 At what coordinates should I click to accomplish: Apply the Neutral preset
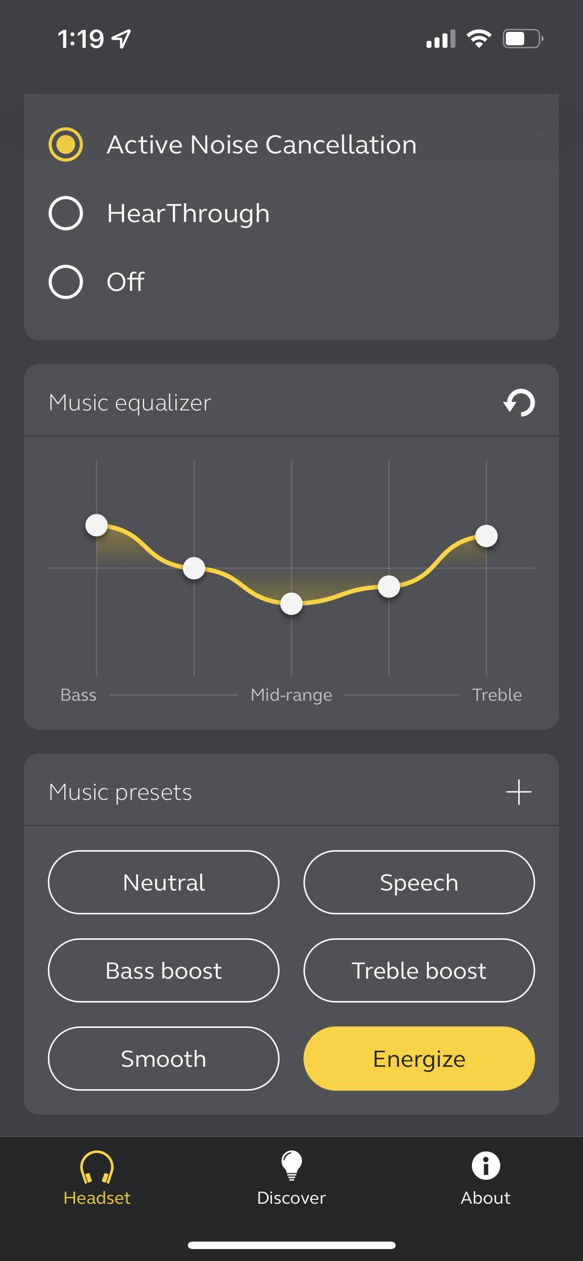[x=163, y=883]
